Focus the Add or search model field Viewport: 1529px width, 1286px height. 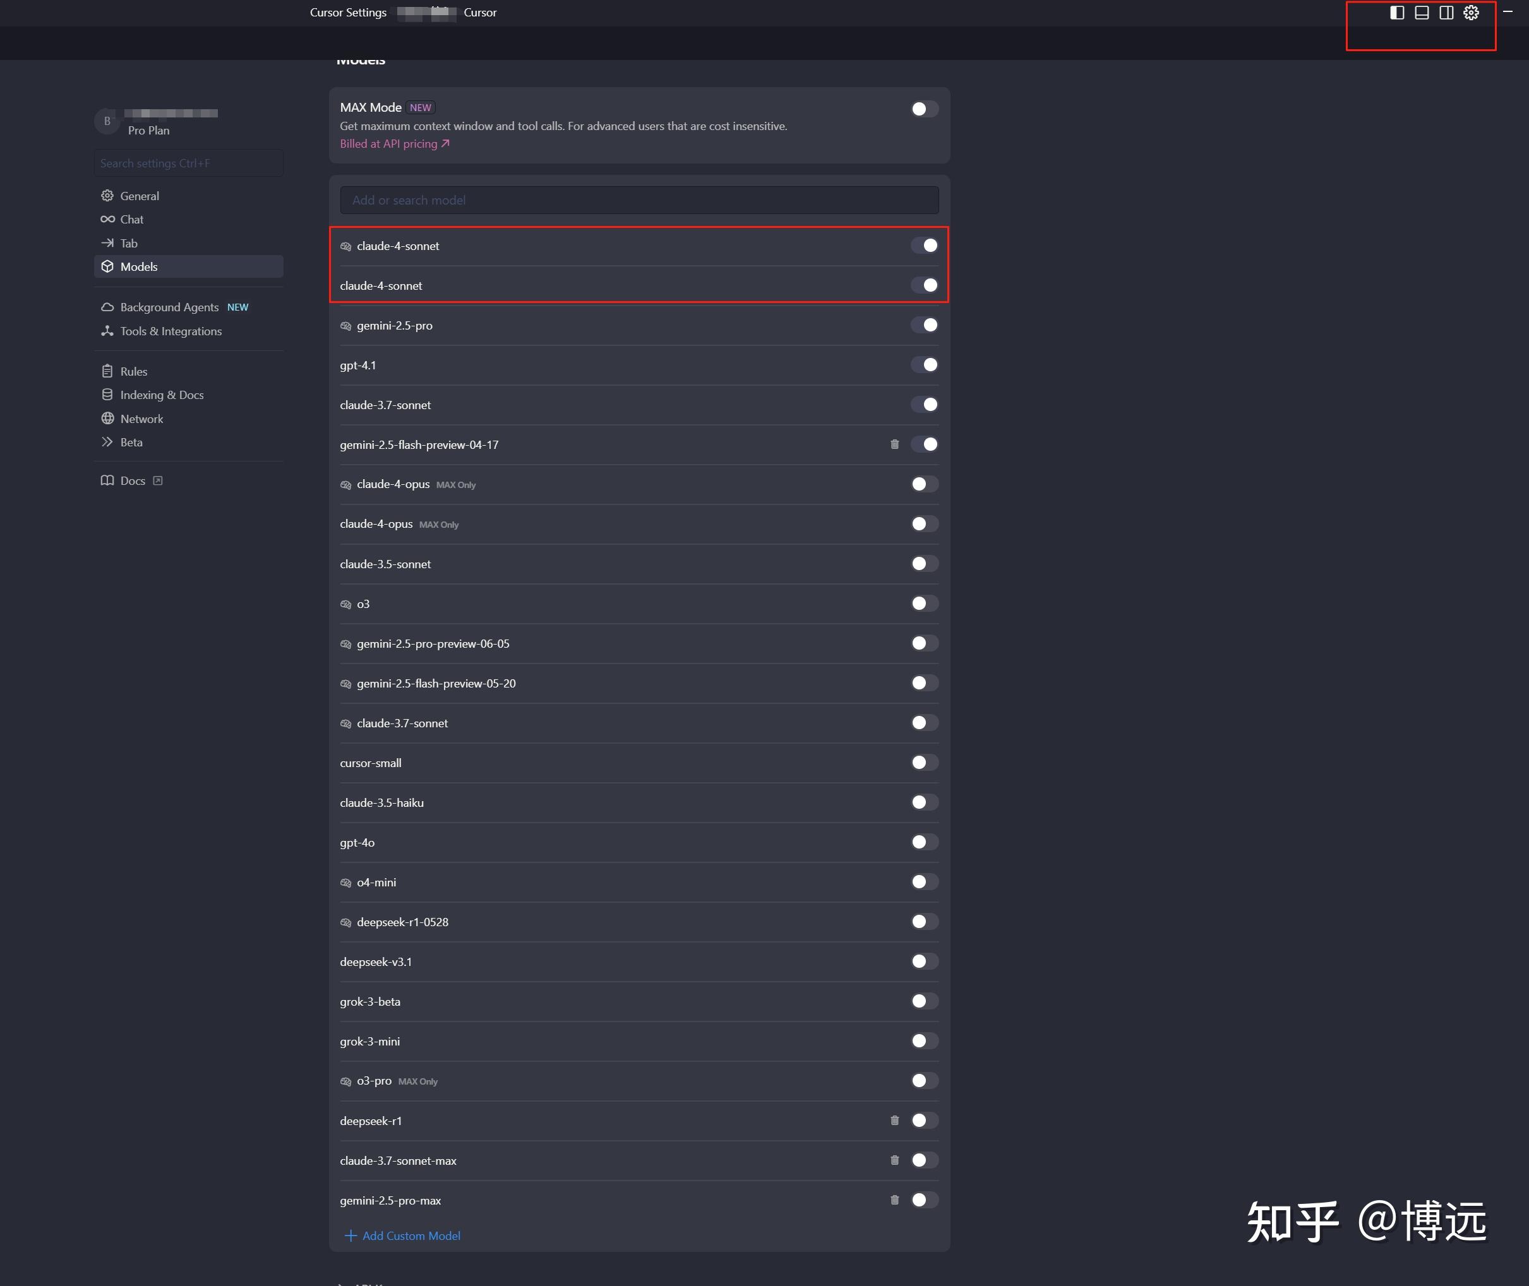[639, 199]
